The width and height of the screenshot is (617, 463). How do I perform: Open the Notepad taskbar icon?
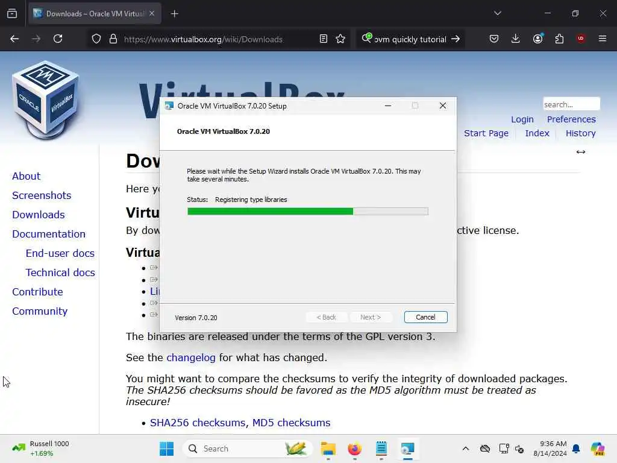pos(381,449)
